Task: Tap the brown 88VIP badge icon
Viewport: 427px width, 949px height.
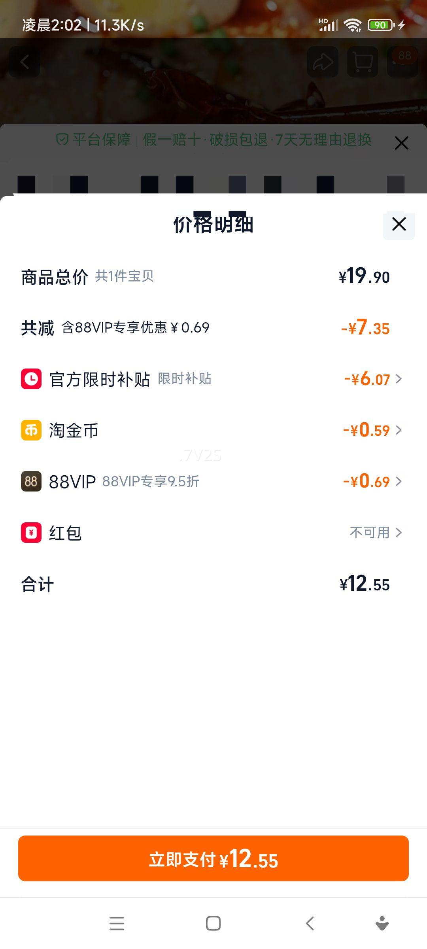Action: point(31,481)
